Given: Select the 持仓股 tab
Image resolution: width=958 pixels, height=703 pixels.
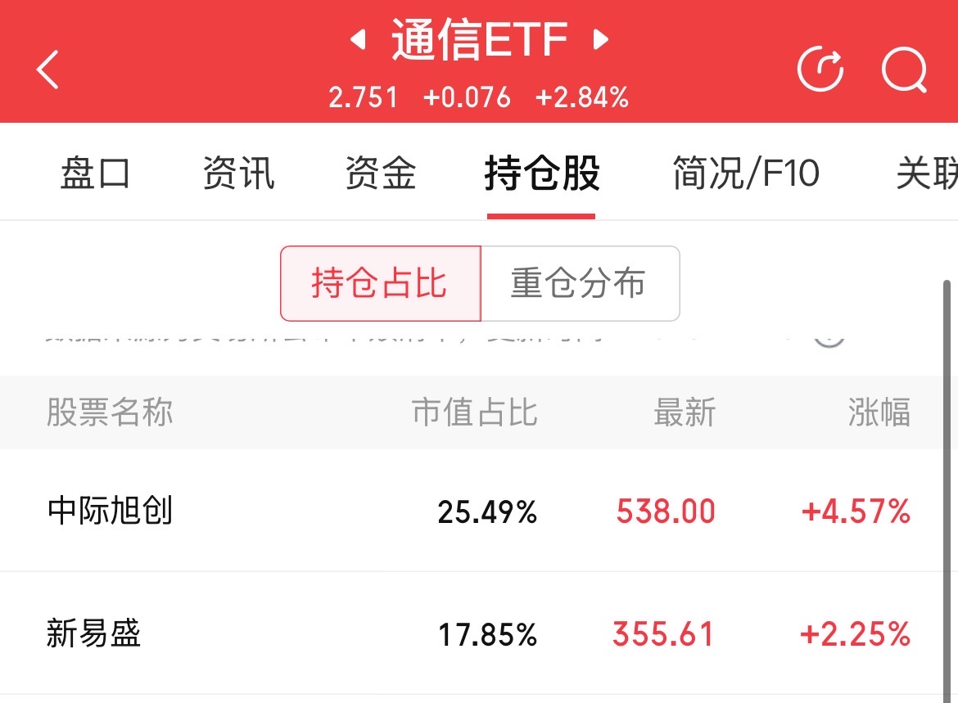Looking at the screenshot, I should point(541,174).
